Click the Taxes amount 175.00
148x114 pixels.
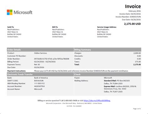[x=138, y=62]
